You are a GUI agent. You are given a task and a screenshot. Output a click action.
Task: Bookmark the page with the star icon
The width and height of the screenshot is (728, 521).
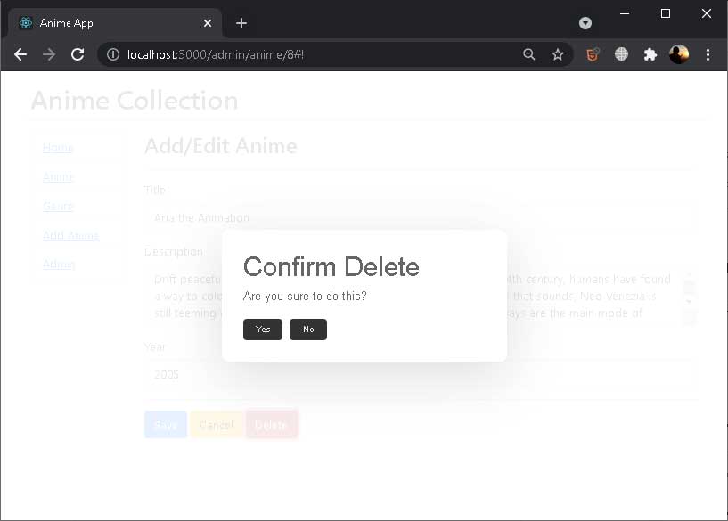558,54
